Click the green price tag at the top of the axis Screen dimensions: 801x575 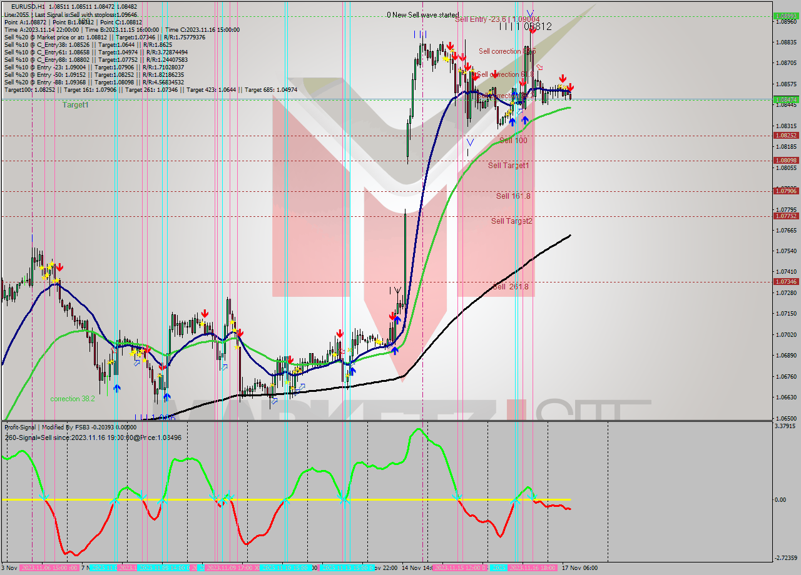click(786, 16)
